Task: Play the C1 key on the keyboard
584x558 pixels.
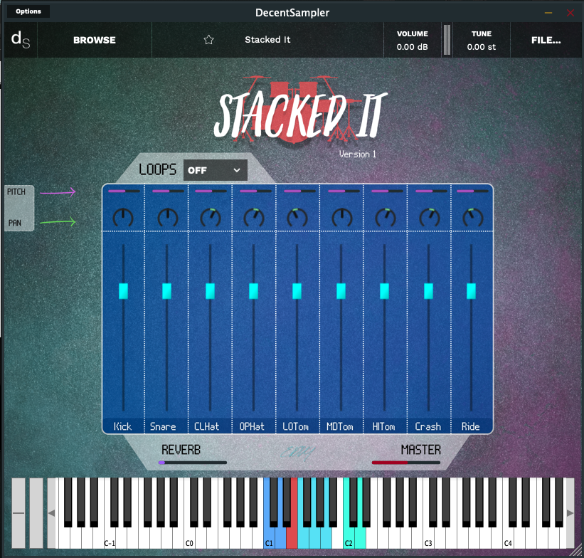Action: pyautogui.click(x=269, y=538)
